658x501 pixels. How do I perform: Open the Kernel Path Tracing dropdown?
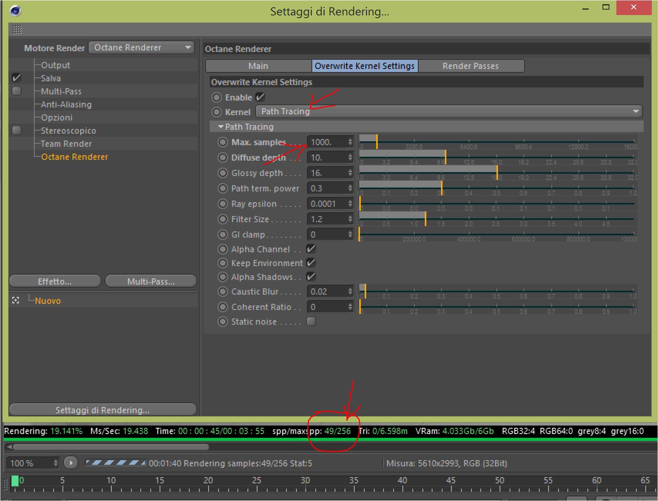tap(449, 111)
